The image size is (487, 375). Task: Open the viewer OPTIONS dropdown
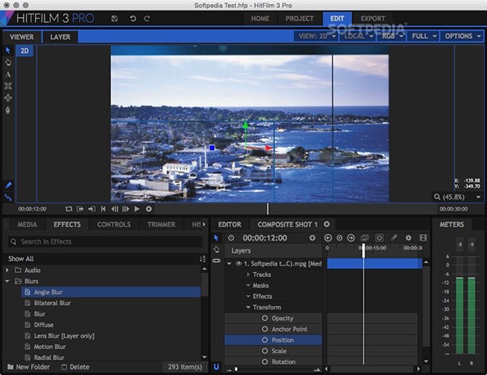coord(463,36)
